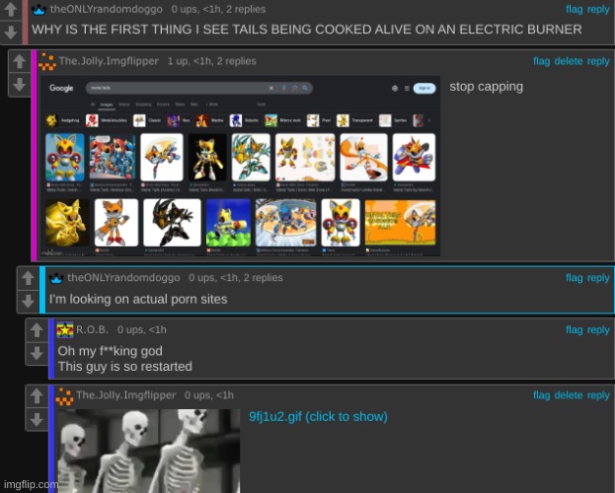Downvote the skeleton gif comment

[37, 419]
